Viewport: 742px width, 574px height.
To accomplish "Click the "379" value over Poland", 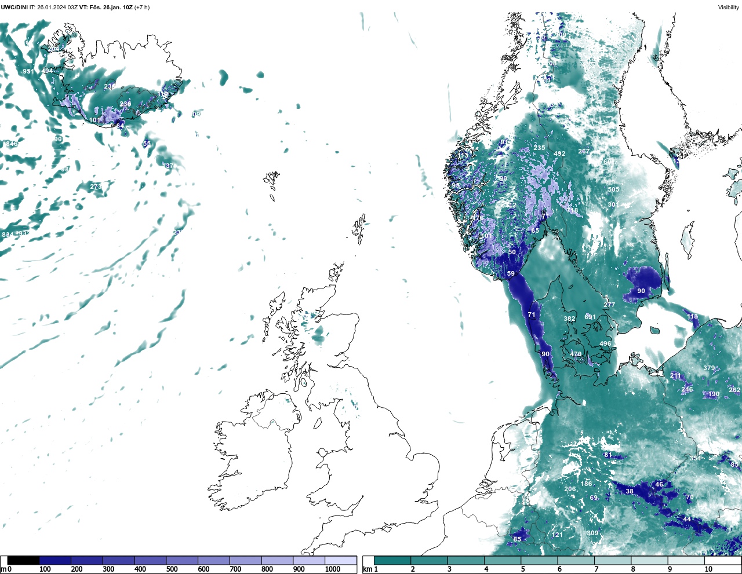I will click(x=709, y=368).
